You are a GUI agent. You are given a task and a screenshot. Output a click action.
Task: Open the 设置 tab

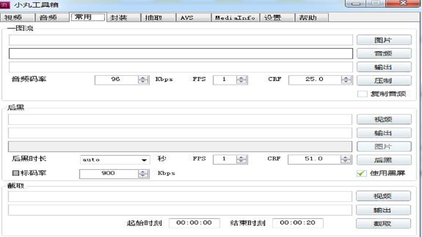(273, 18)
